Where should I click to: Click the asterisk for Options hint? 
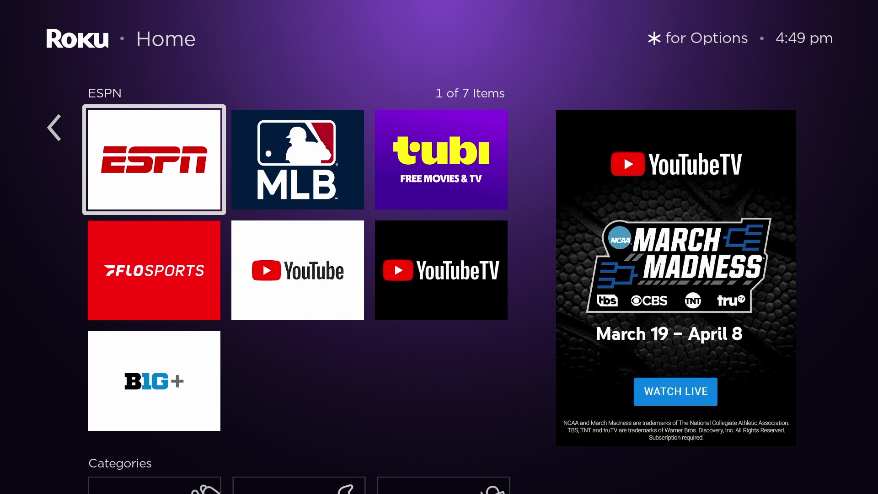click(698, 38)
